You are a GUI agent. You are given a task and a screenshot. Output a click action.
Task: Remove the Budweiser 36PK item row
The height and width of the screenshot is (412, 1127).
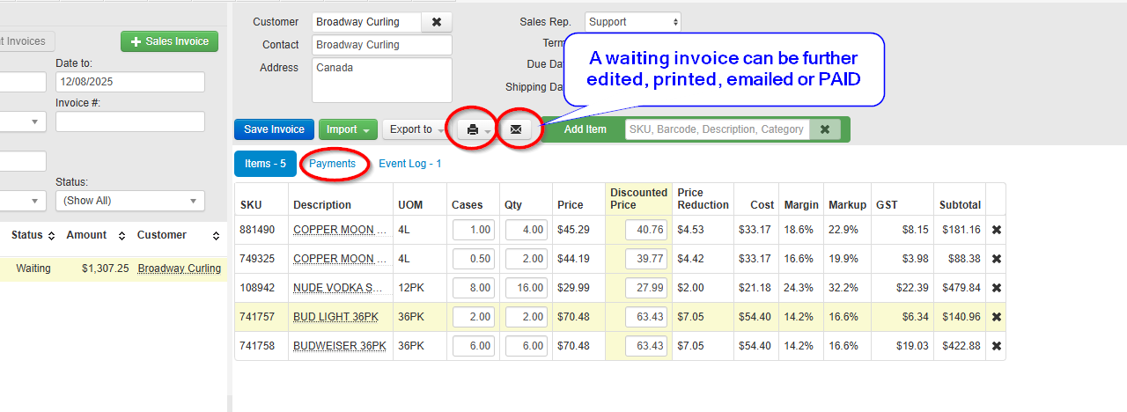pyautogui.click(x=997, y=346)
